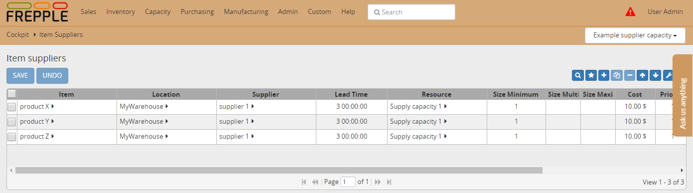
Task: Open the Capacity menu
Action: [x=157, y=11]
